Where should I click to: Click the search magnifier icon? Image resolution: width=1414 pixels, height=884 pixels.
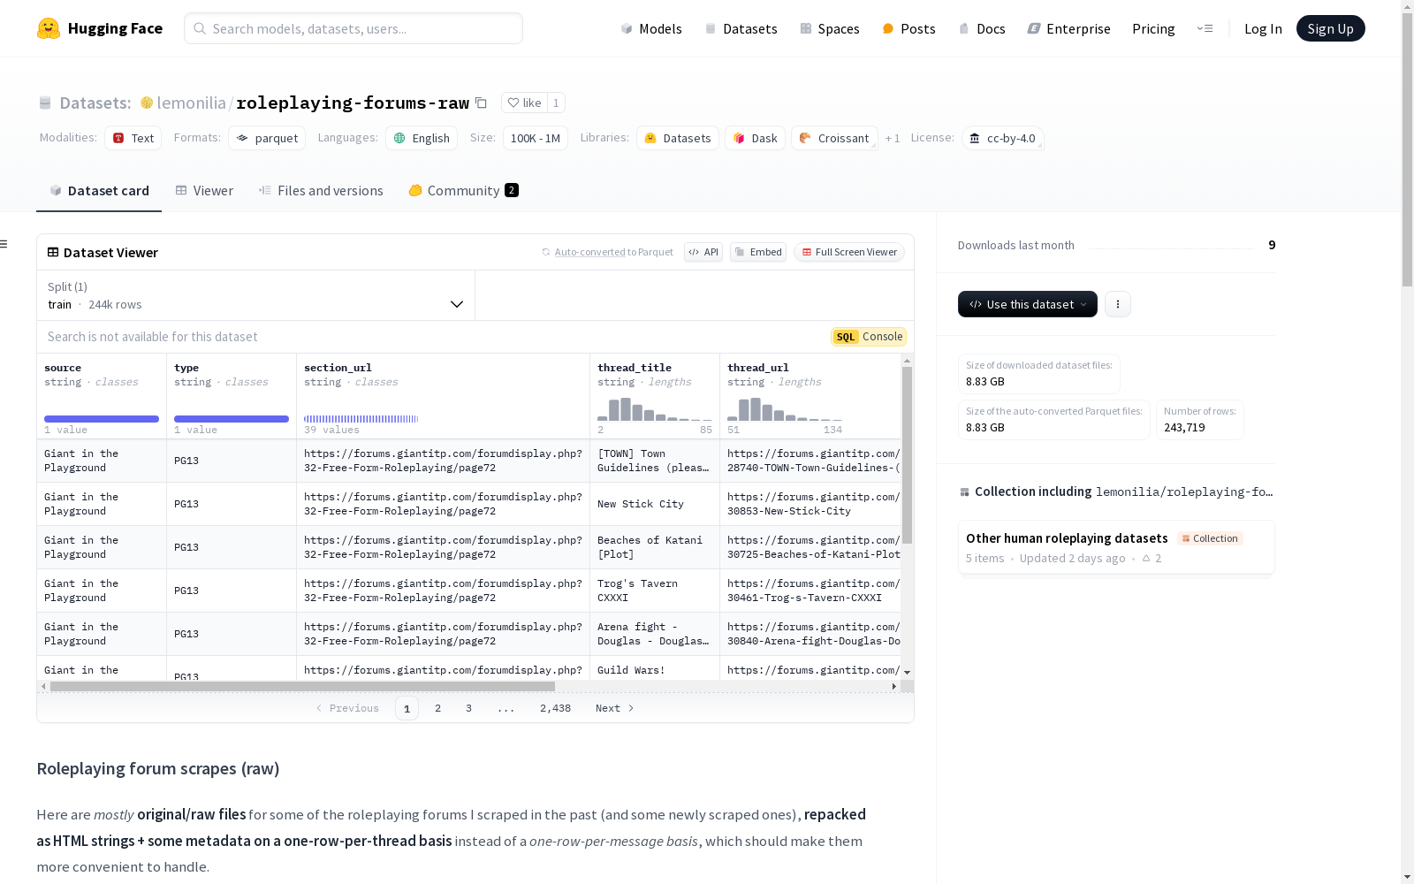(201, 28)
